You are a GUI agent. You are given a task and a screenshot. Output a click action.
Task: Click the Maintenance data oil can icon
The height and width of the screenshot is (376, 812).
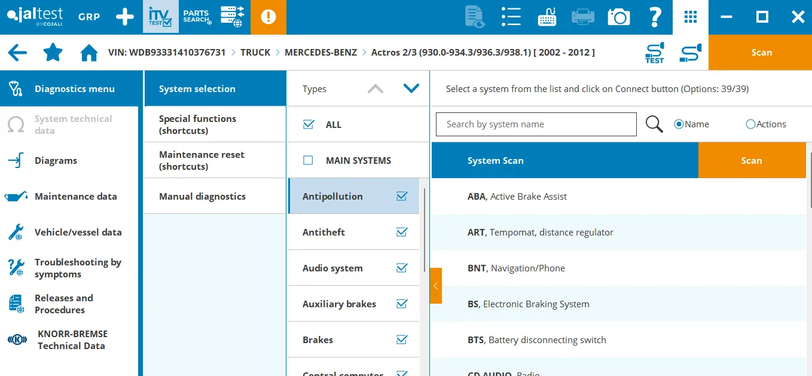click(16, 196)
